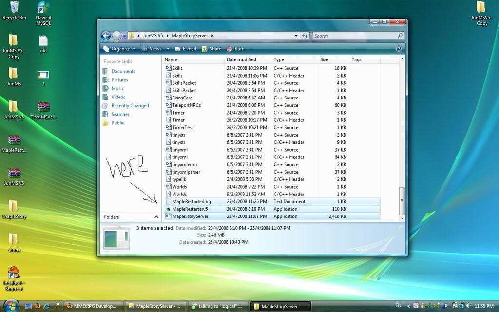The height and width of the screenshot is (312, 499).
Task: Click the Refresh button beside address bar
Action: 305,36
